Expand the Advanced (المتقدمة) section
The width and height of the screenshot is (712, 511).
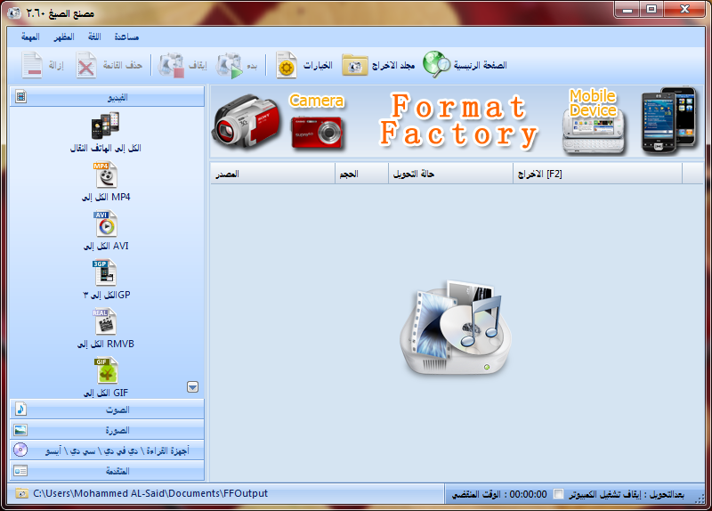click(x=107, y=471)
